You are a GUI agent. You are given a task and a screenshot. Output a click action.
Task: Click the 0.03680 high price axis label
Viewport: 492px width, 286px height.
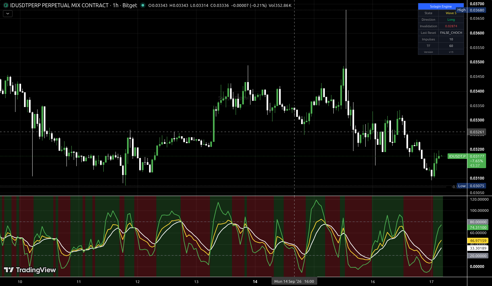[x=477, y=10]
